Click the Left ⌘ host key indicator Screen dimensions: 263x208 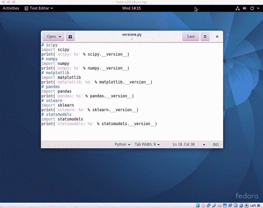pos(255,205)
